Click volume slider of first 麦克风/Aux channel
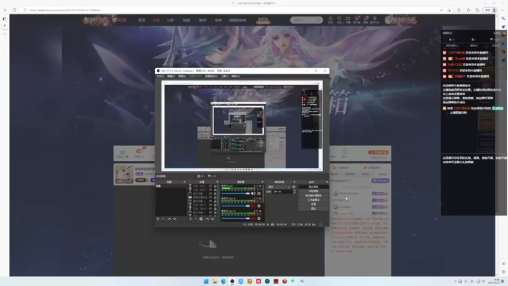This screenshot has height=286, width=508. click(x=236, y=193)
